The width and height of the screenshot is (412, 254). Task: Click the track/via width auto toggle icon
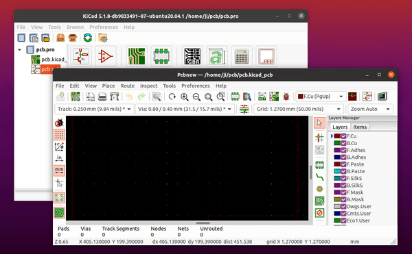(244, 109)
